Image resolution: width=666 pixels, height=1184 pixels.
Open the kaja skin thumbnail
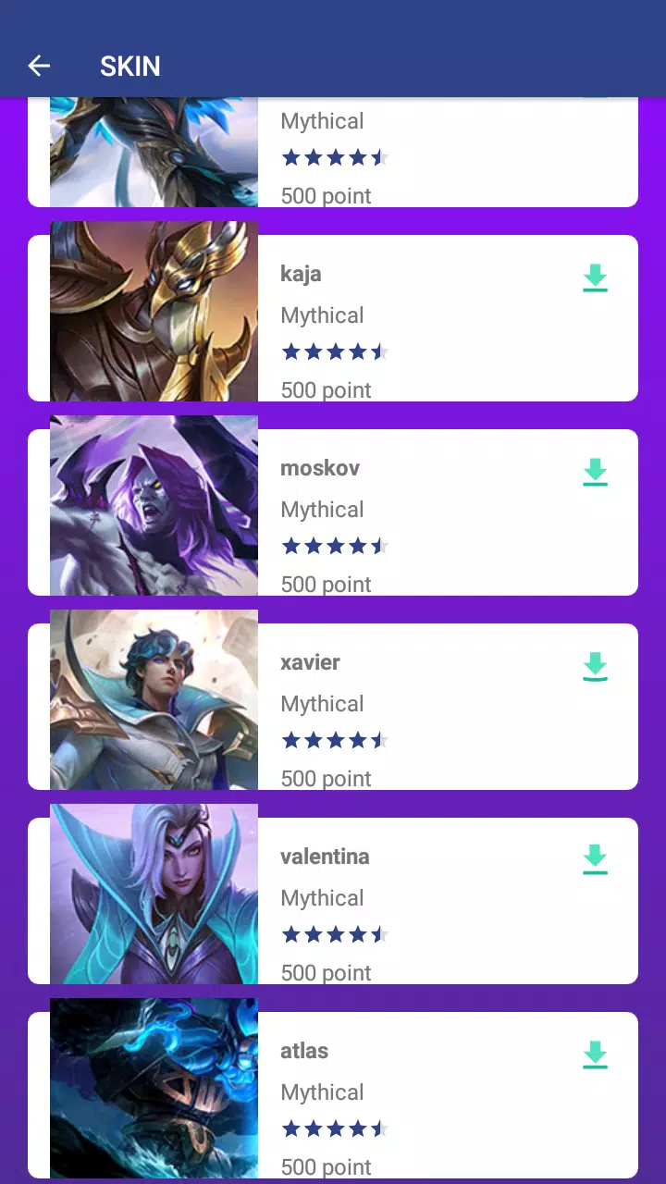point(154,311)
